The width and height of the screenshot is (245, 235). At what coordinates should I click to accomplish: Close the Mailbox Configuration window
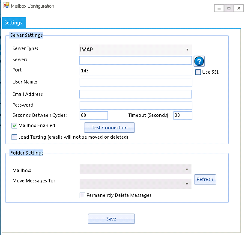239,8
